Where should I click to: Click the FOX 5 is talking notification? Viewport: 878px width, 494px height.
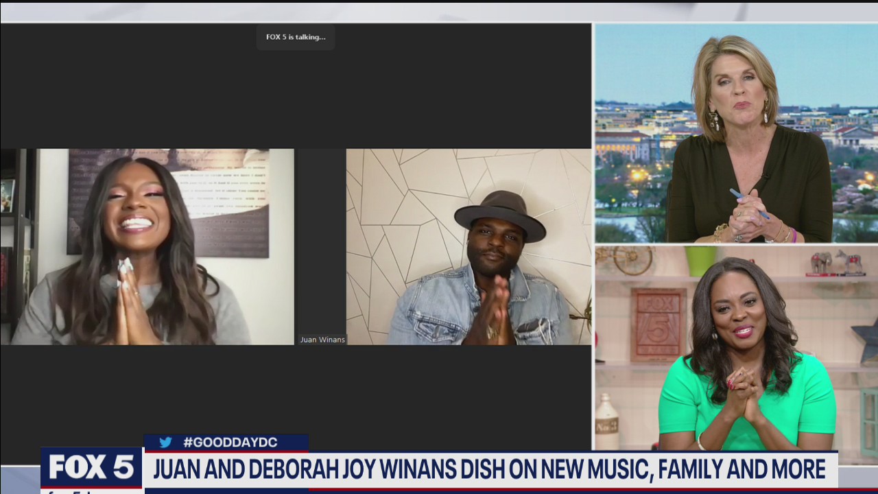point(296,37)
